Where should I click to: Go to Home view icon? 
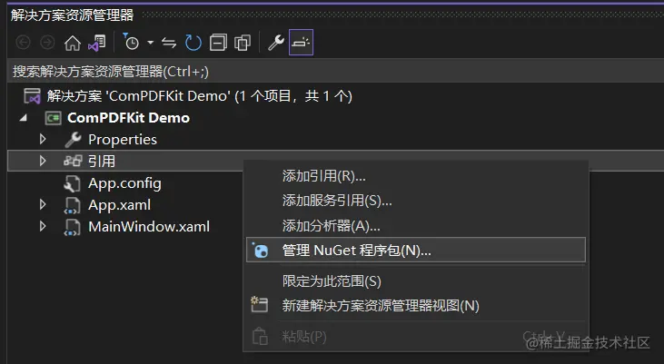click(x=73, y=43)
